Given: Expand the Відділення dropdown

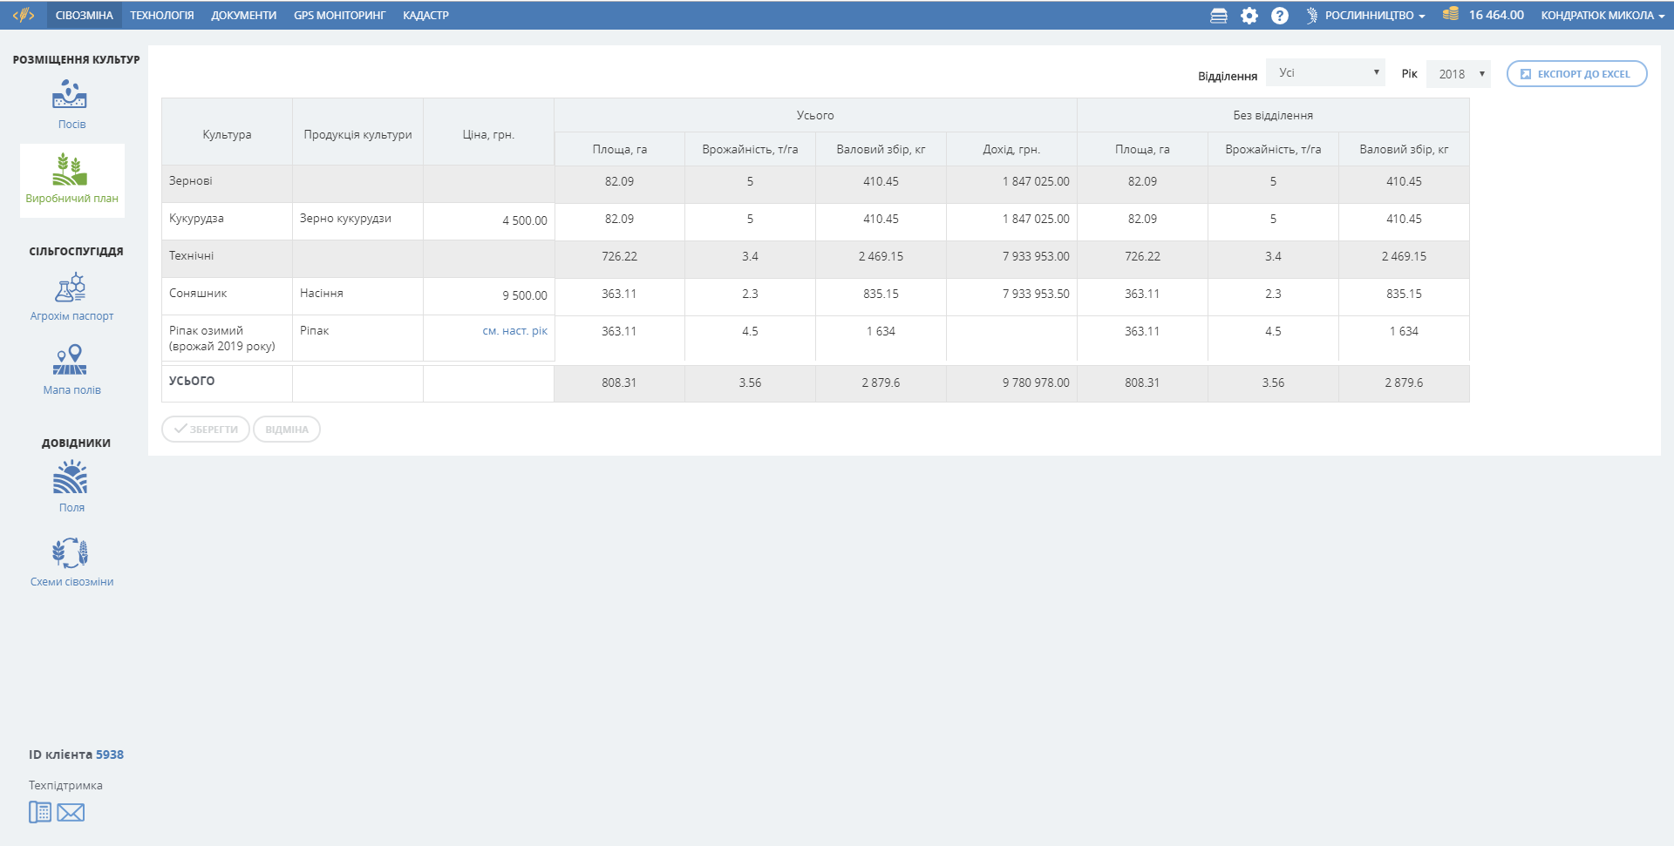Looking at the screenshot, I should 1325,73.
